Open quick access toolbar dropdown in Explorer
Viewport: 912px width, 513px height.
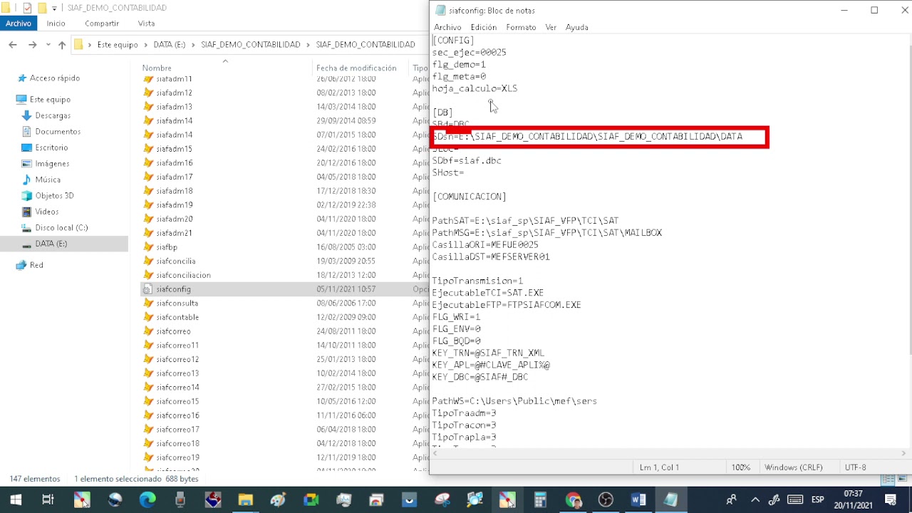click(x=54, y=8)
